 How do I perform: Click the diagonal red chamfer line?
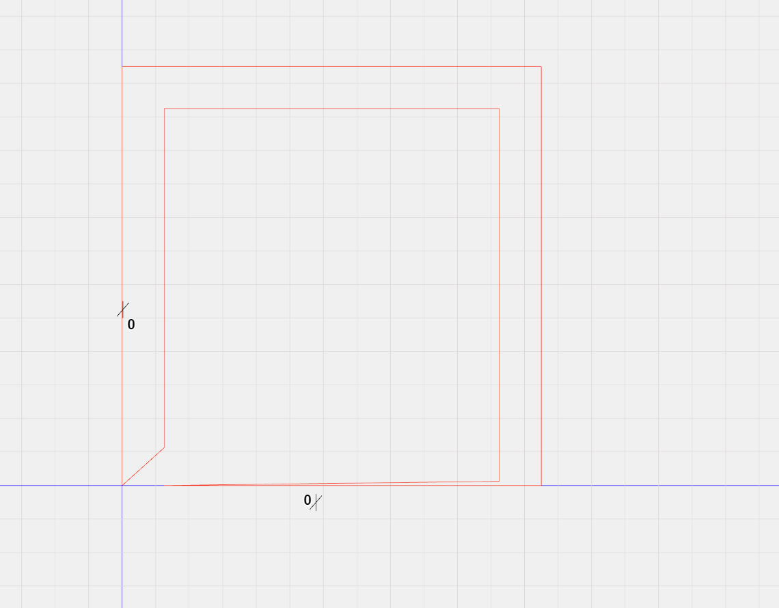pos(143,467)
